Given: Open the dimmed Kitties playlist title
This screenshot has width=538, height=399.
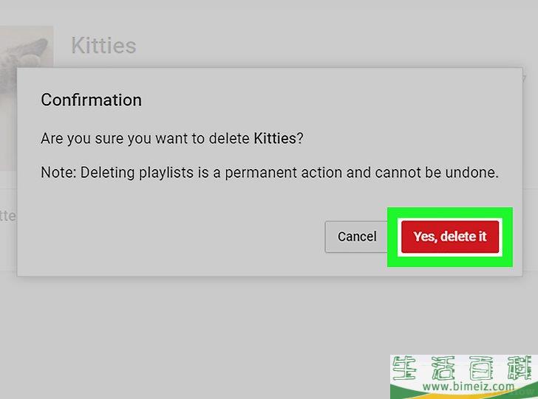Looking at the screenshot, I should (103, 46).
